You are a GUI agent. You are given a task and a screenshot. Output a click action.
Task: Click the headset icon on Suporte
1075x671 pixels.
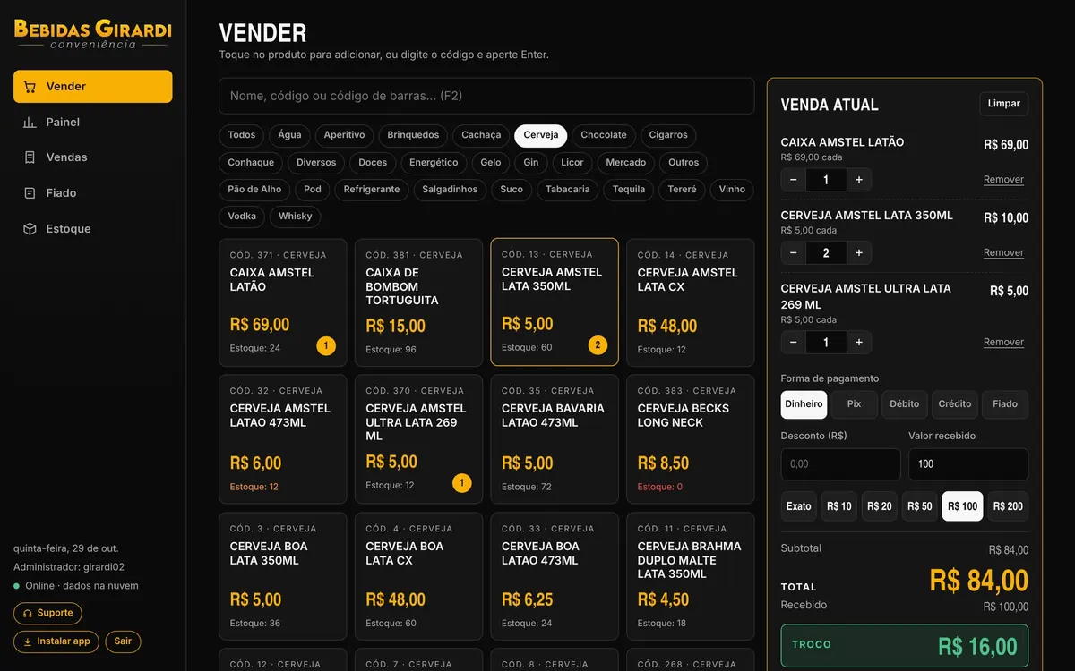(28, 614)
